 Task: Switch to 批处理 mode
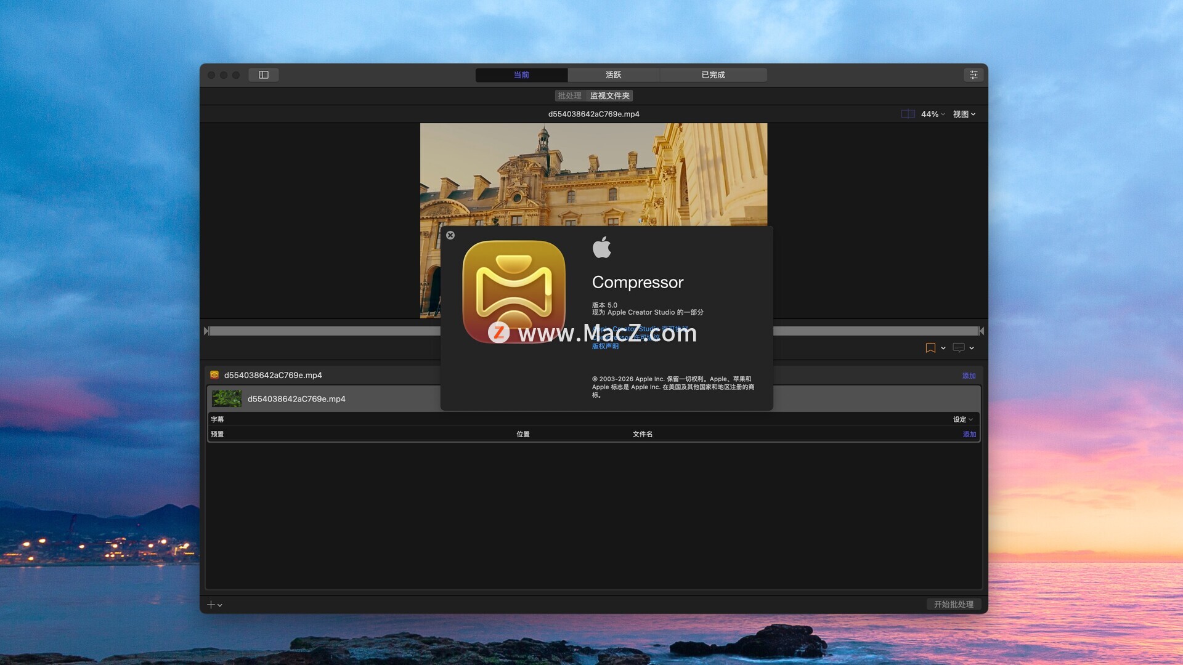[569, 95]
